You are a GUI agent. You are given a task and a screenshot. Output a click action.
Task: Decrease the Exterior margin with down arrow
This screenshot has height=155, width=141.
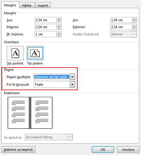(x=134, y=28)
